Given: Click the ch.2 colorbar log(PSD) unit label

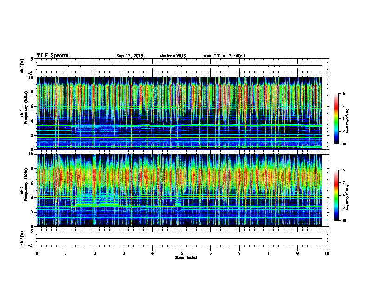Looking at the screenshot, I should [348, 197].
